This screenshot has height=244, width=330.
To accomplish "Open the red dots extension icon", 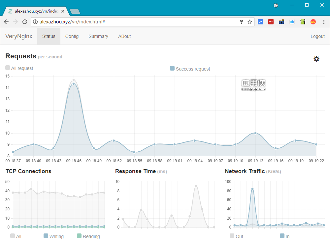I will pos(271,22).
